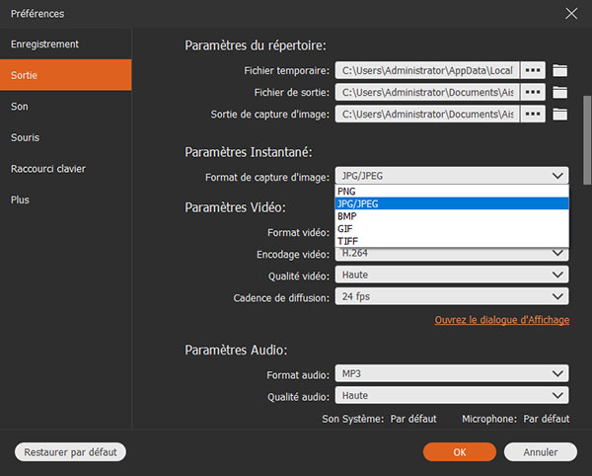Image resolution: width=592 pixels, height=476 pixels.
Task: Open Qualité vidéo dropdown
Action: point(452,275)
